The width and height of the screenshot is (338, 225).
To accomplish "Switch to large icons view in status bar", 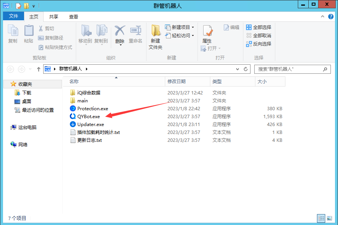I will [329, 219].
